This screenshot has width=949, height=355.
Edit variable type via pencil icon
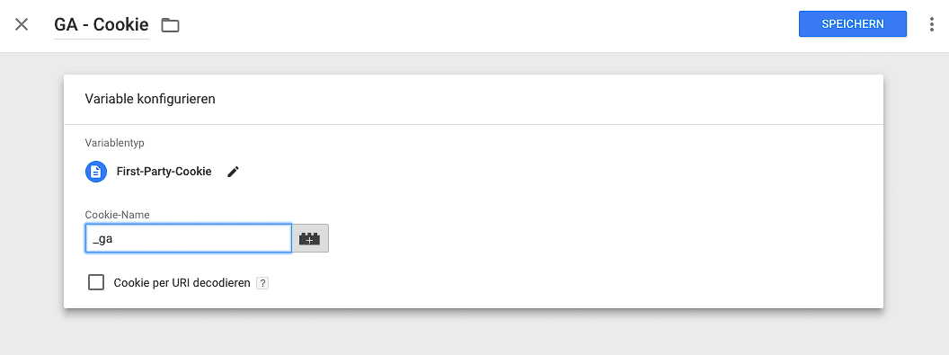tap(233, 172)
